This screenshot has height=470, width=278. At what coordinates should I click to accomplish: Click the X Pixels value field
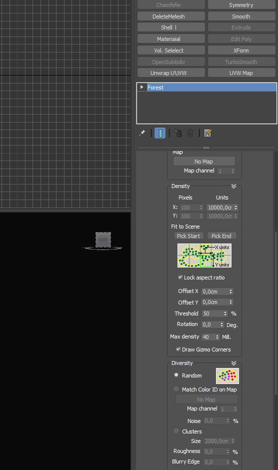point(189,207)
